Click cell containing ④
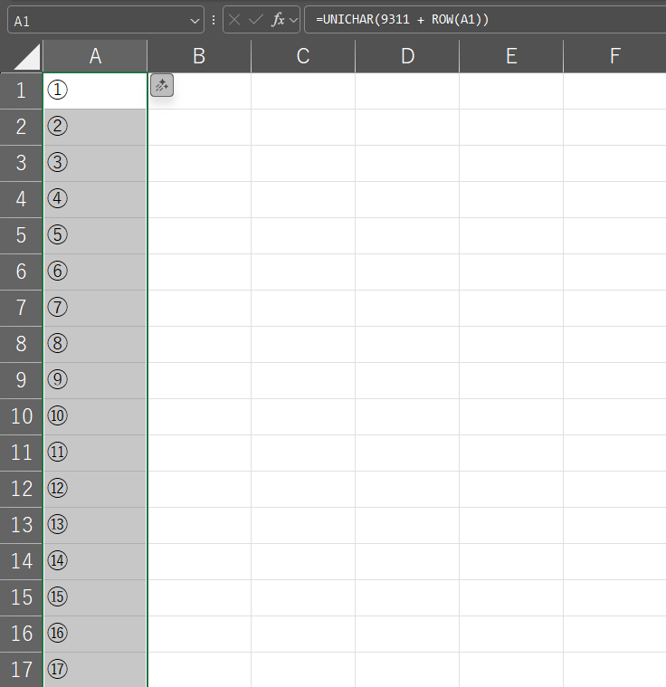This screenshot has width=666, height=687. pyautogui.click(x=95, y=199)
